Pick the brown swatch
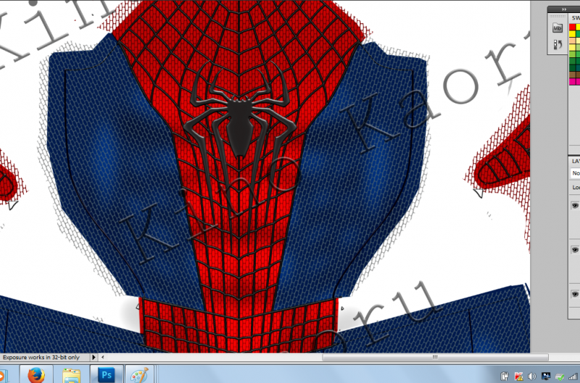Screen dimensions: 580x383 [573, 75]
